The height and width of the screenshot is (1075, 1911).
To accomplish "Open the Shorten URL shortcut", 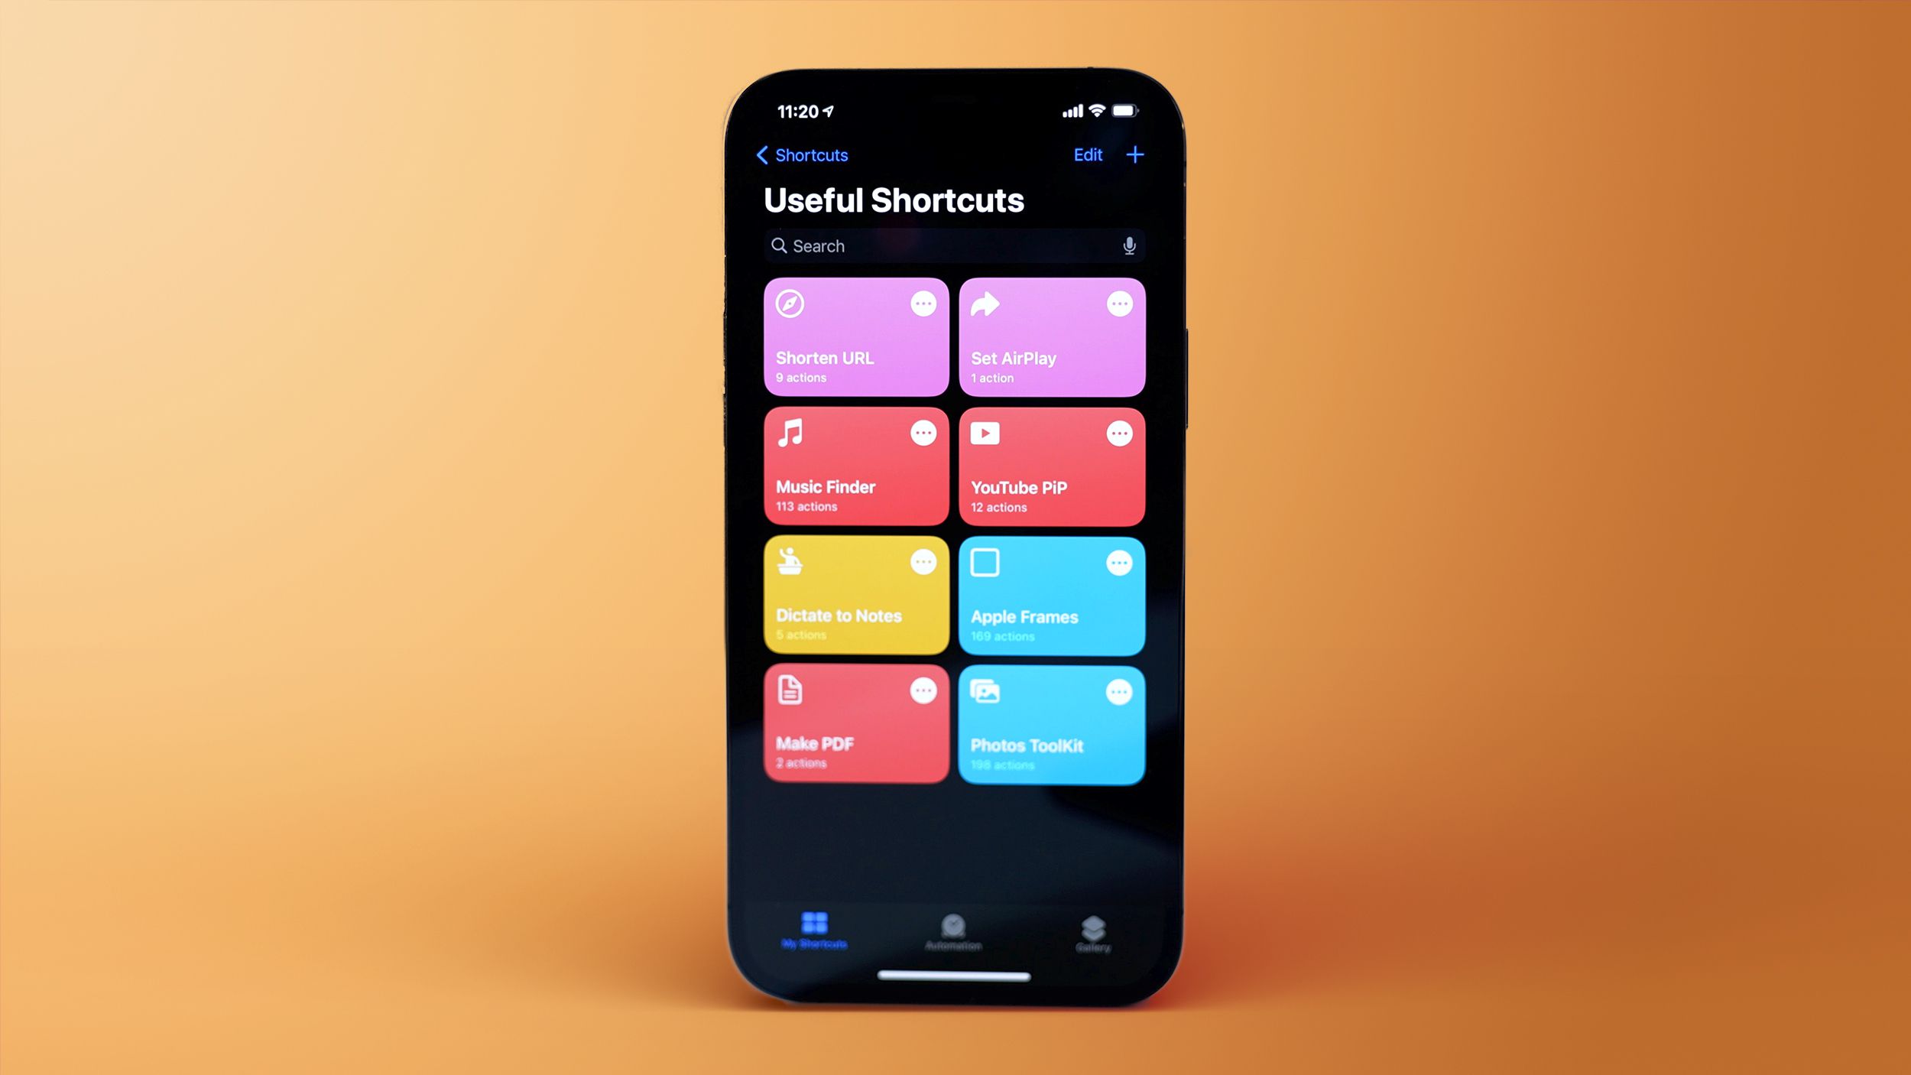I will [852, 336].
